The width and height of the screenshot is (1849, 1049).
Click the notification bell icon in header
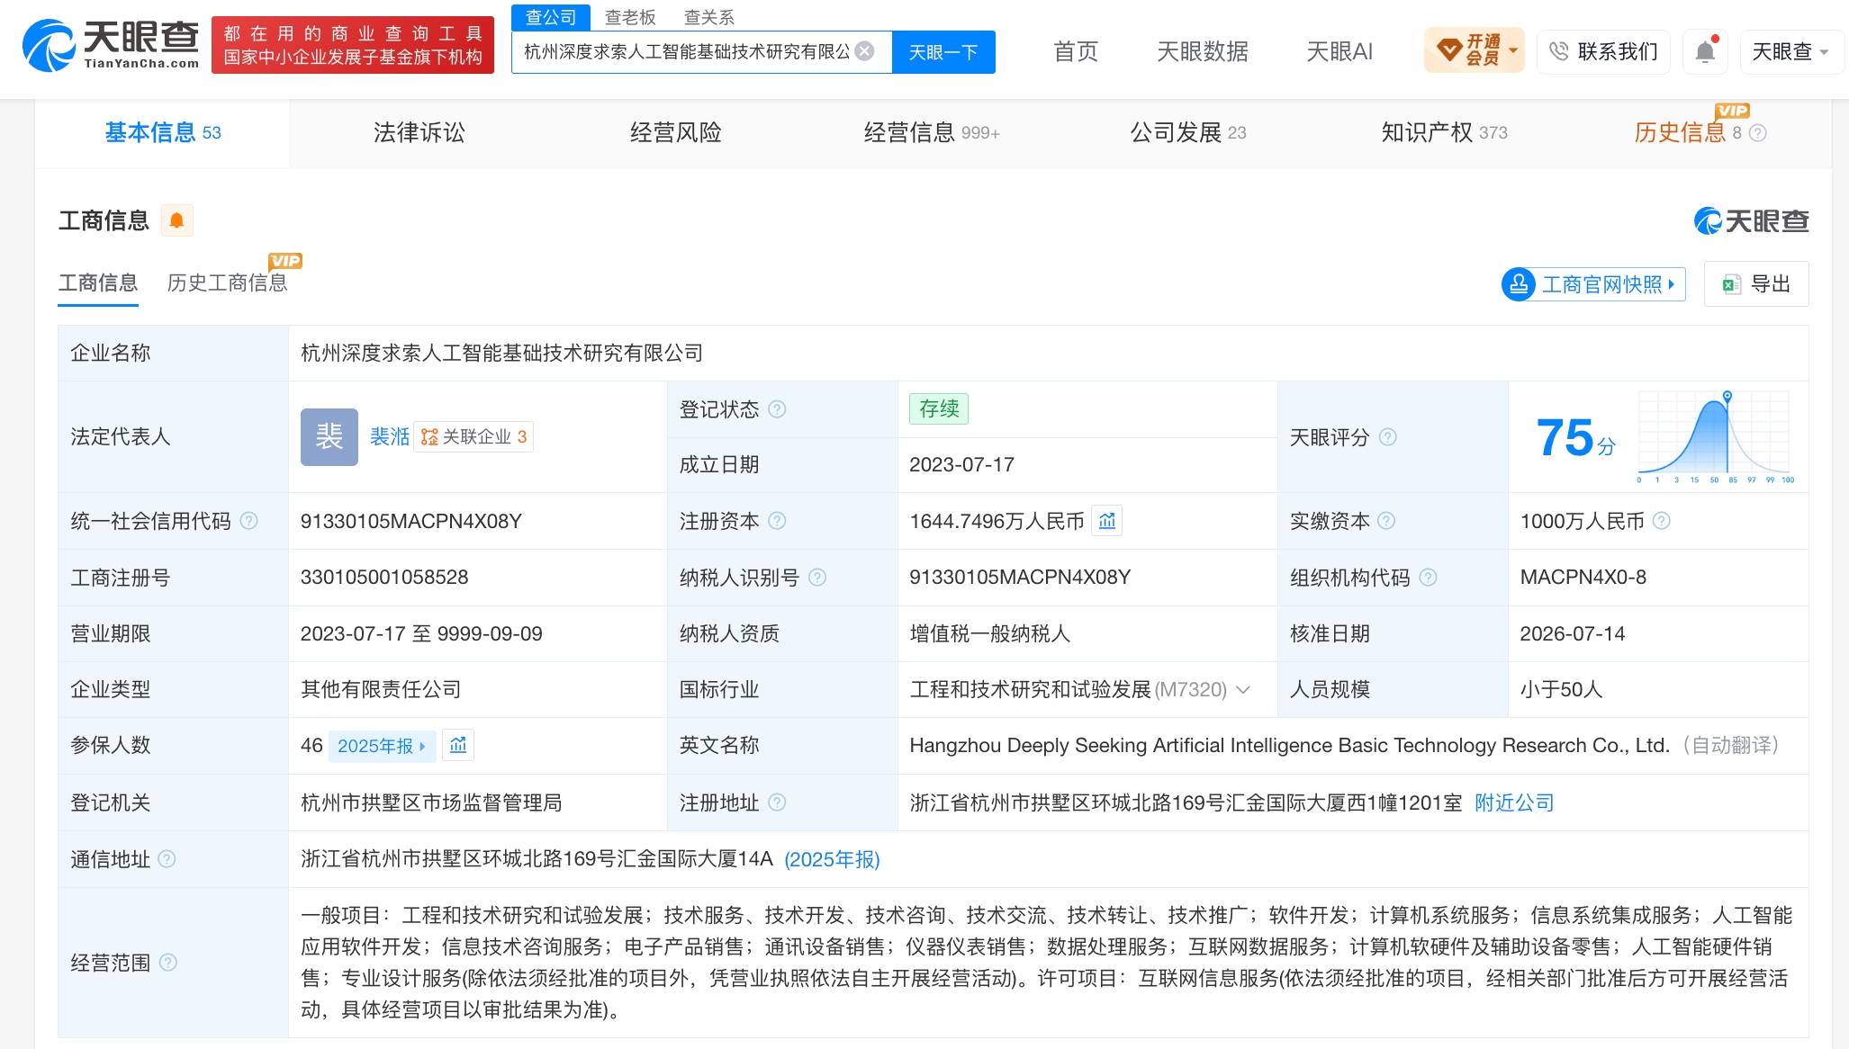[1705, 51]
